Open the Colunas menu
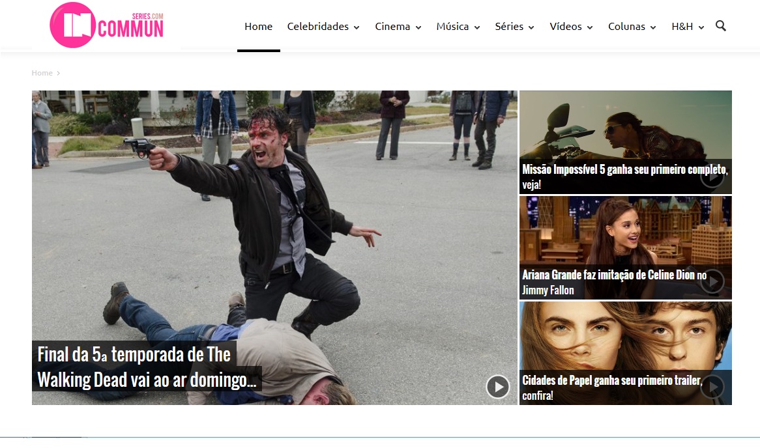Image resolution: width=760 pixels, height=448 pixels. [x=627, y=27]
